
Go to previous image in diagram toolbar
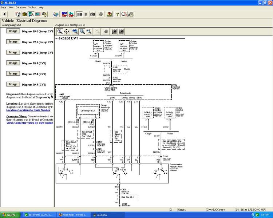point(114,31)
